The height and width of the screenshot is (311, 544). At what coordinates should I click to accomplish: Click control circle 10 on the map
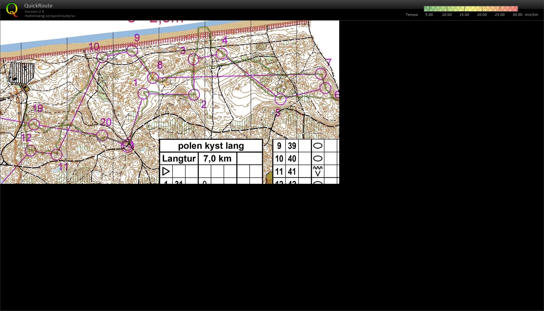tap(102, 57)
